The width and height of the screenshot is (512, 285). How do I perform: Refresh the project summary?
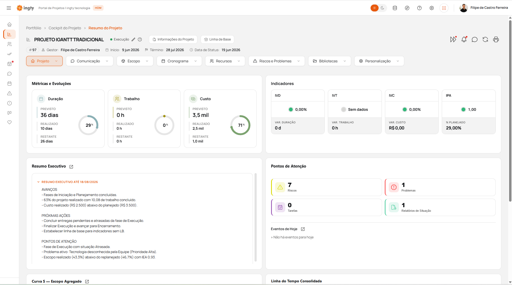485,39
